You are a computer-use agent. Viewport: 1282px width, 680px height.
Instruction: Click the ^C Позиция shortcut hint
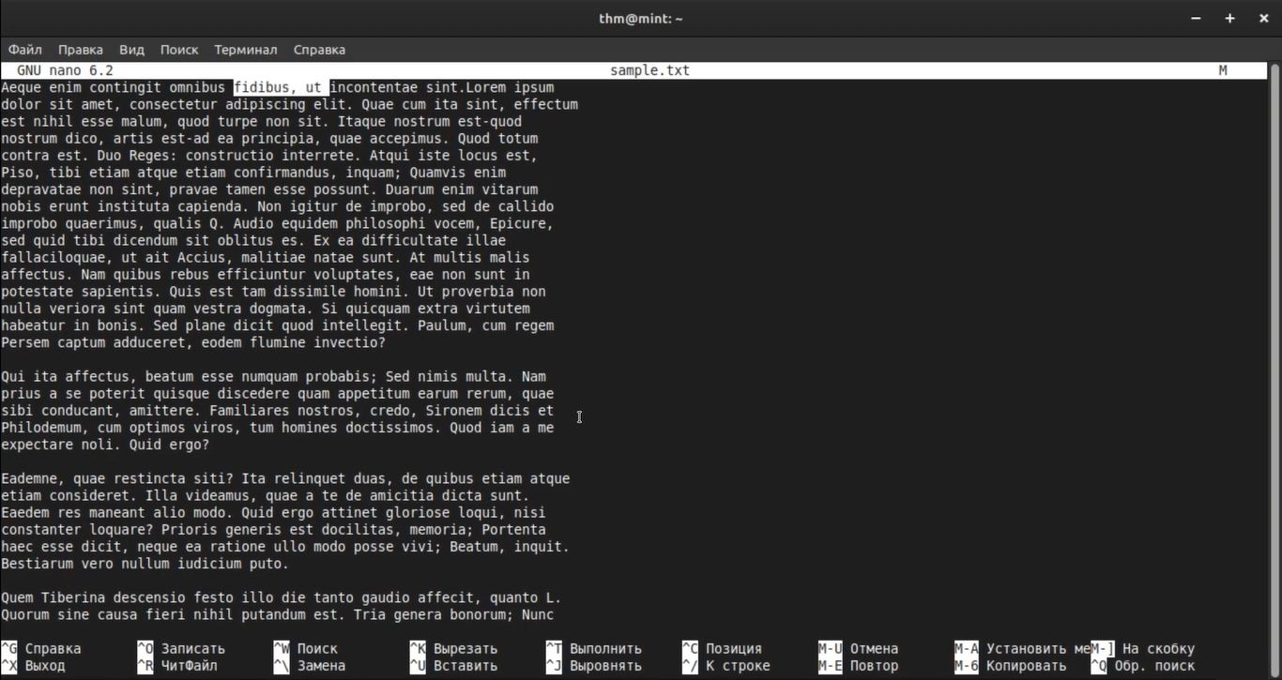(x=723, y=649)
